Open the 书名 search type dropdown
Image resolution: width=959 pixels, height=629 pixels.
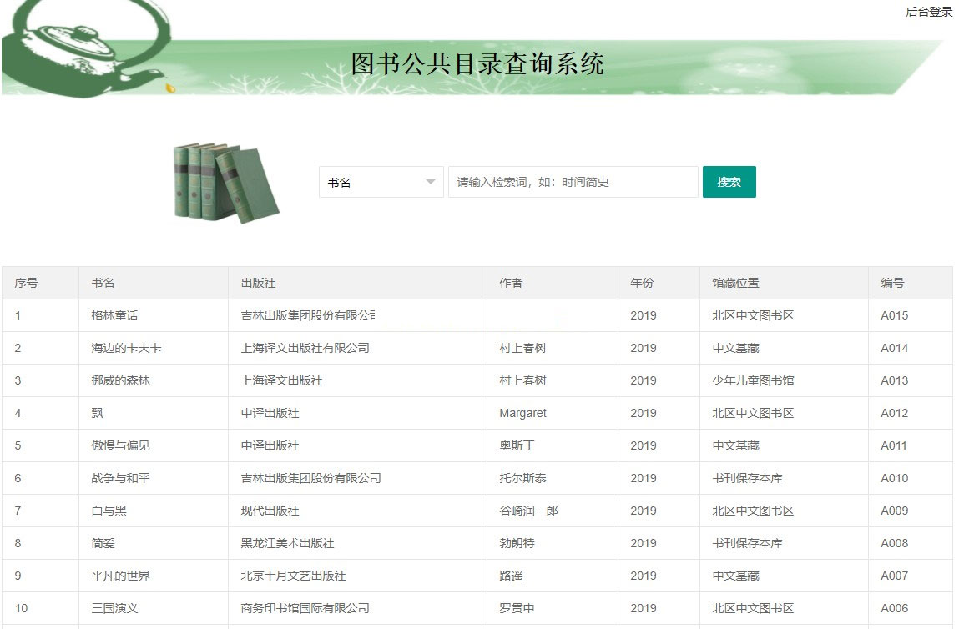(381, 182)
